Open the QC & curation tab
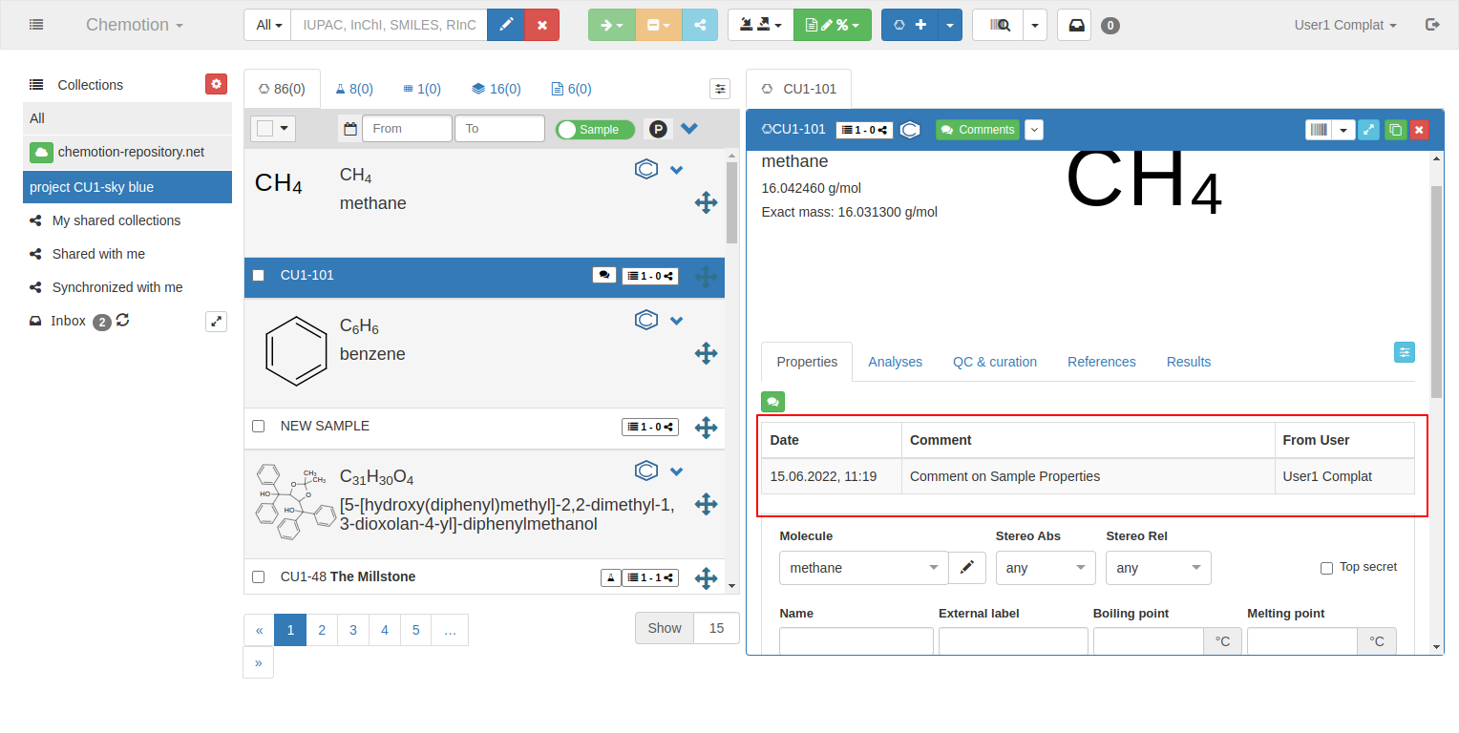 pyautogui.click(x=994, y=362)
